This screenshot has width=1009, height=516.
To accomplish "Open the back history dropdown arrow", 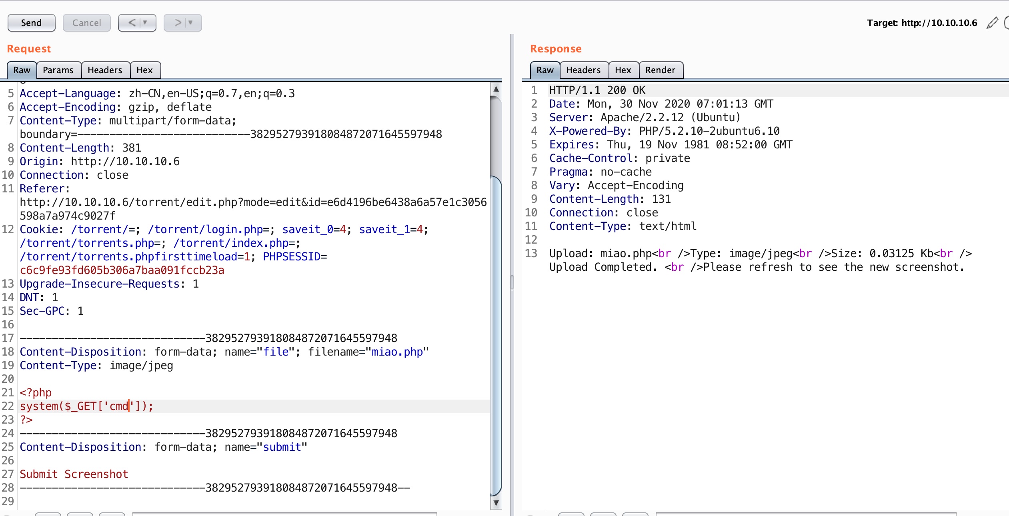I will click(145, 23).
